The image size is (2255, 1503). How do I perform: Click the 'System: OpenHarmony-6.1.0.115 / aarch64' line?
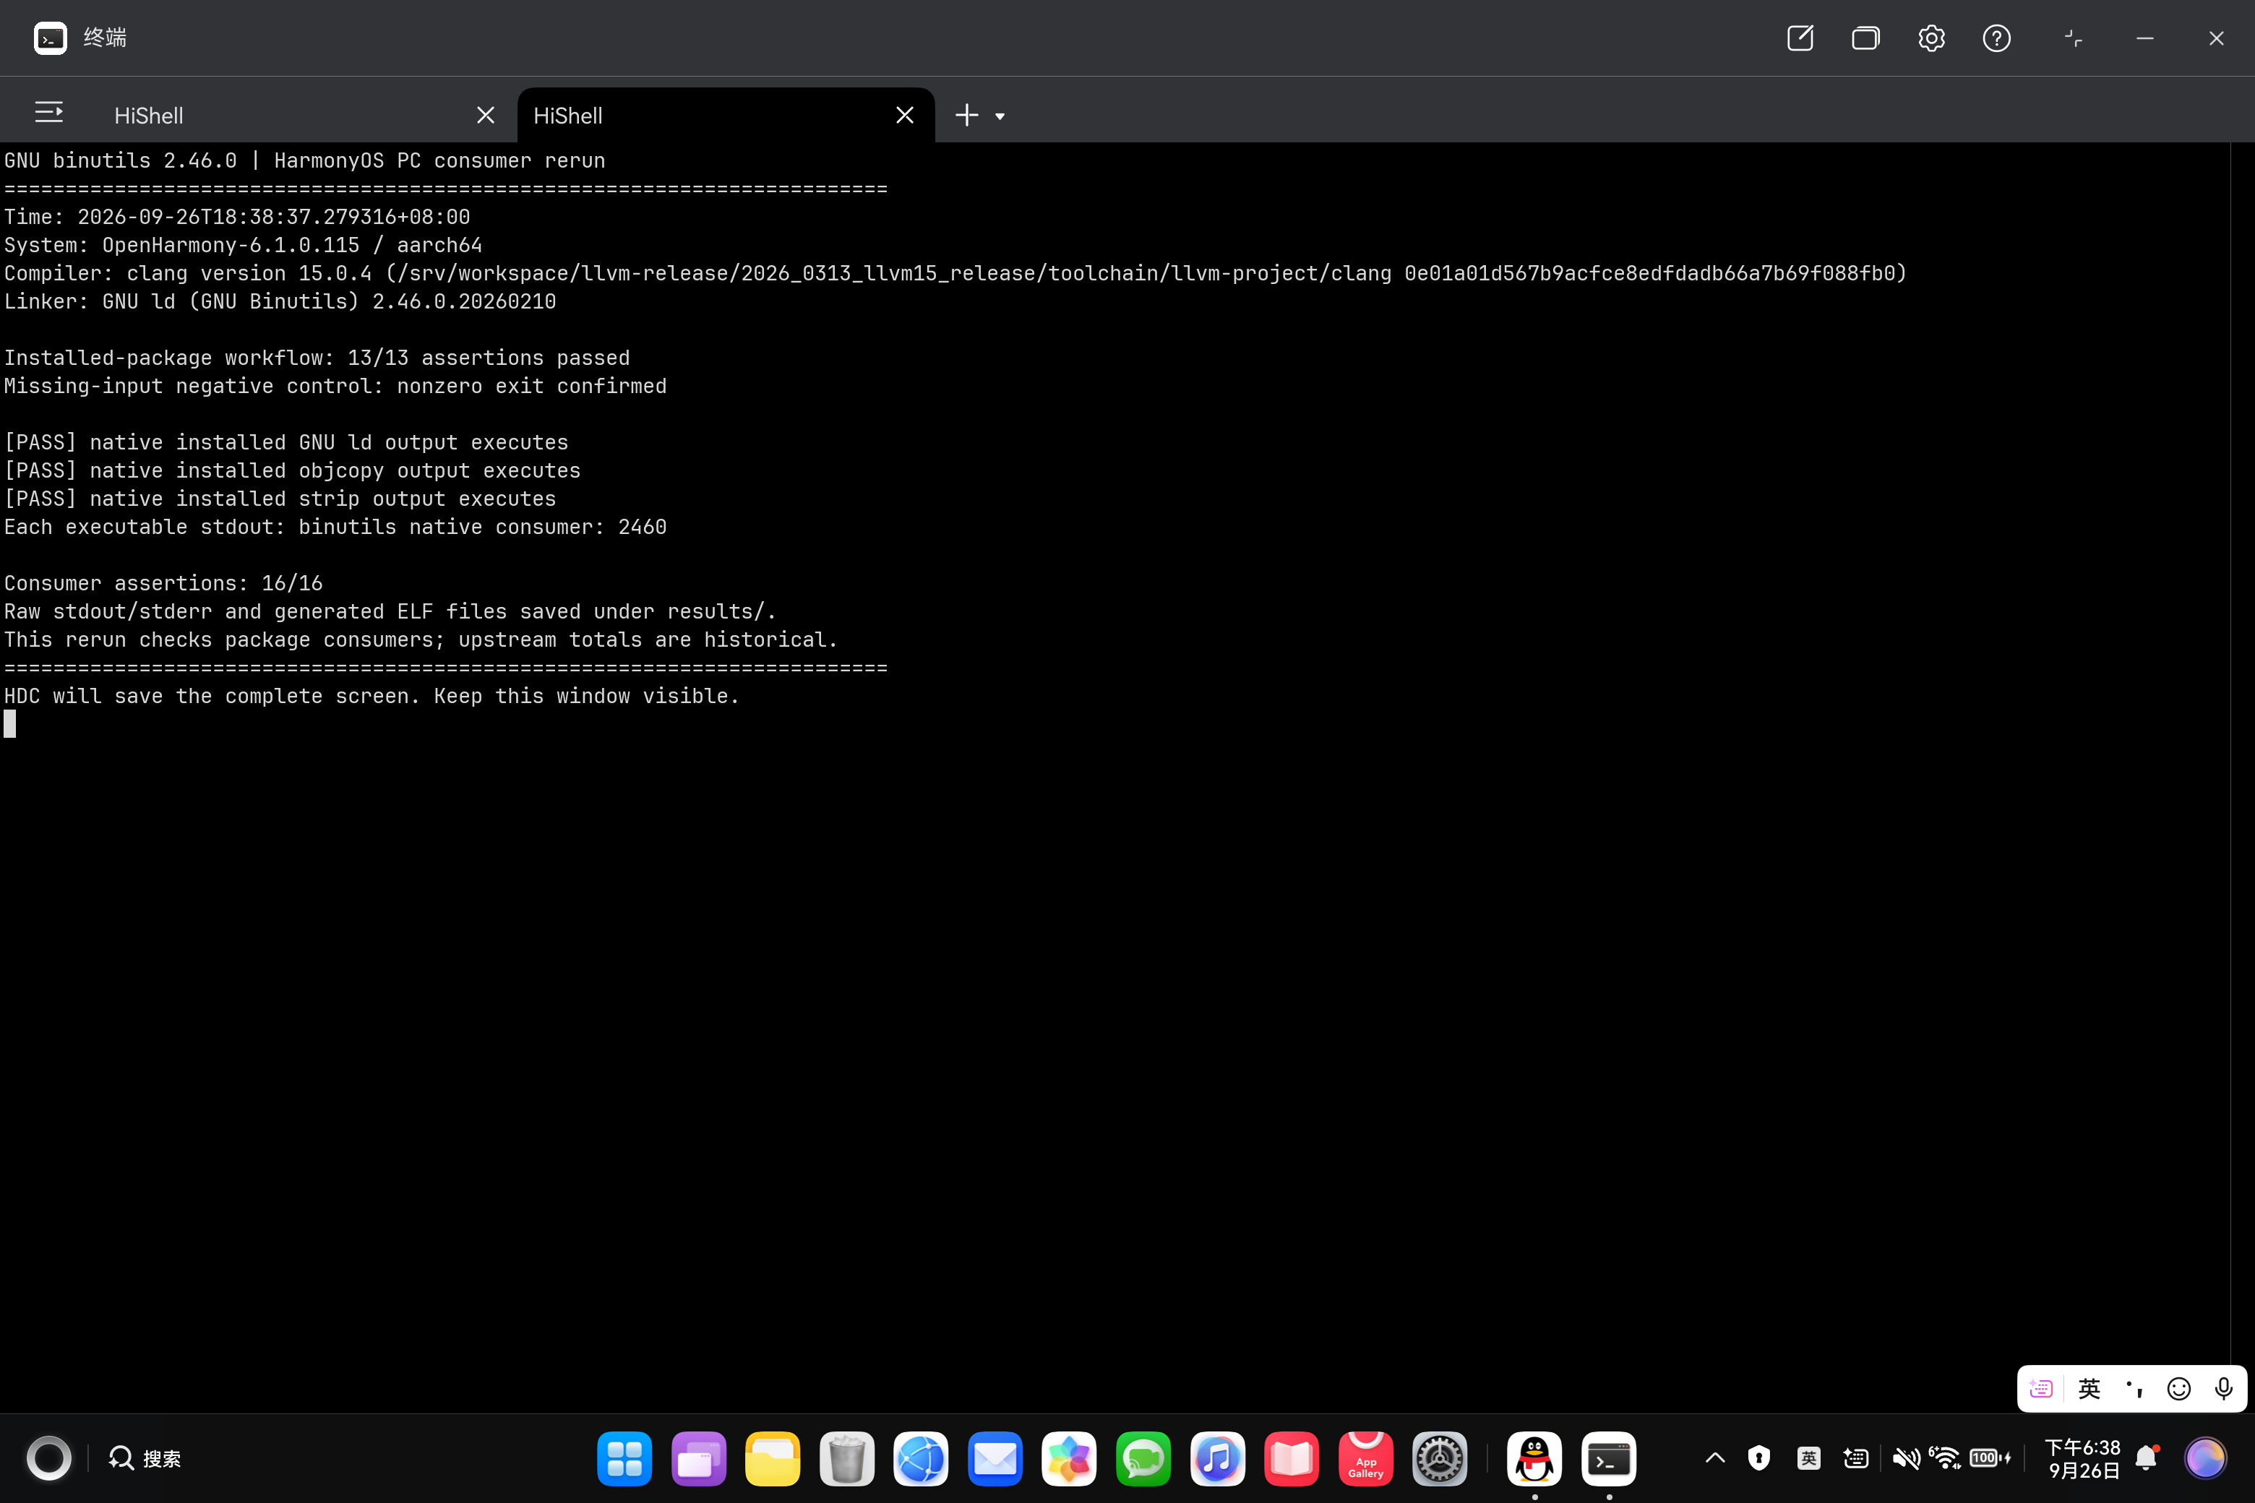tap(244, 244)
